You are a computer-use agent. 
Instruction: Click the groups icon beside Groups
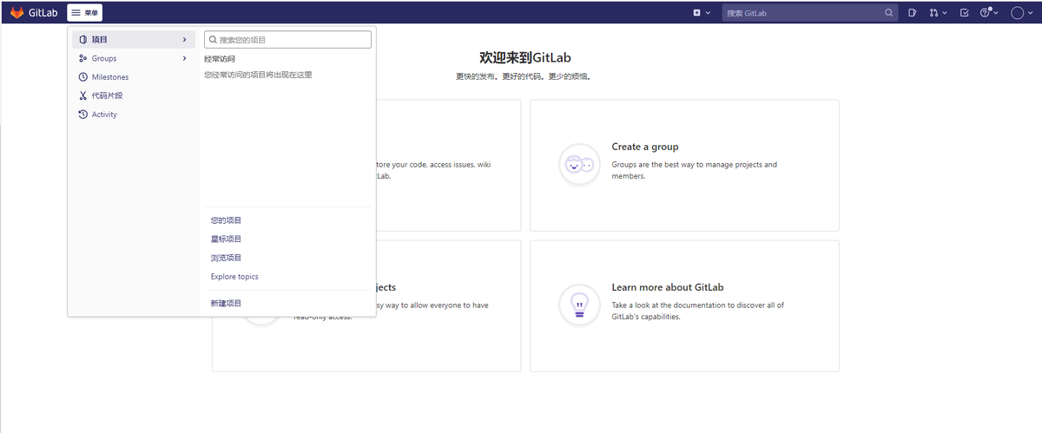(82, 59)
